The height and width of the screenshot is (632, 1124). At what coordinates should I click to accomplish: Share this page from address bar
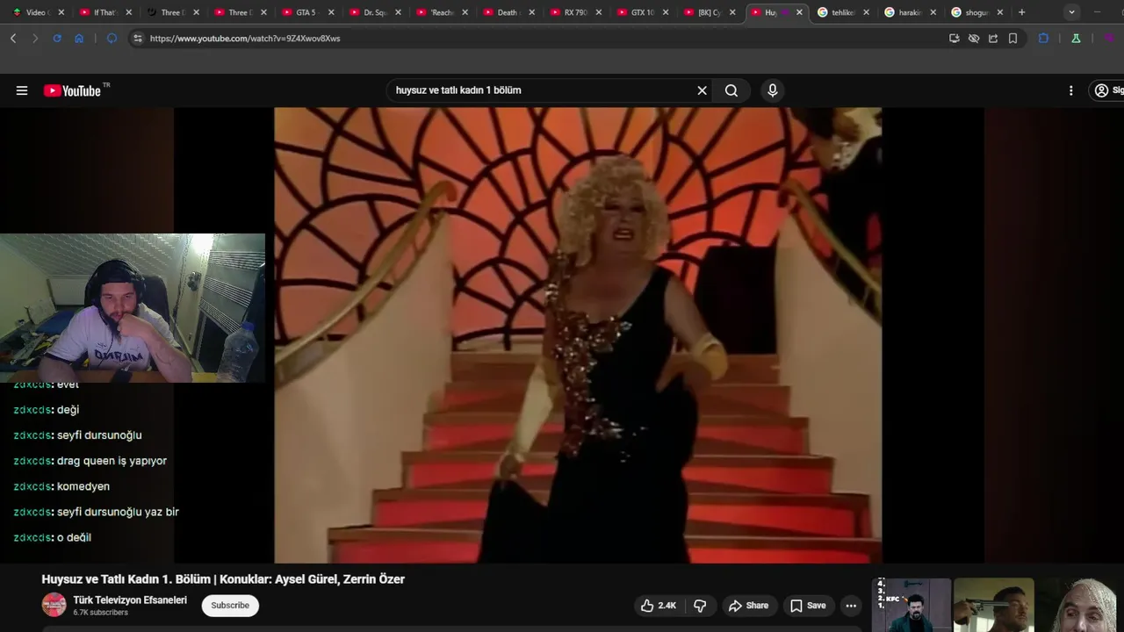(993, 39)
